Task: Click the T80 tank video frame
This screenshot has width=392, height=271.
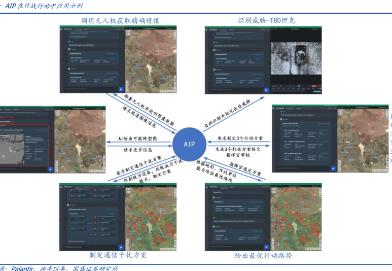Action: pyautogui.click(x=296, y=58)
